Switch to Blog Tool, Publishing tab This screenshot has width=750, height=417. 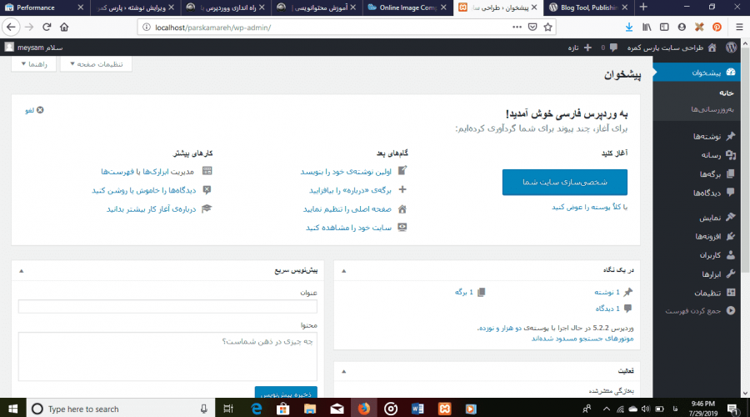[x=589, y=8]
